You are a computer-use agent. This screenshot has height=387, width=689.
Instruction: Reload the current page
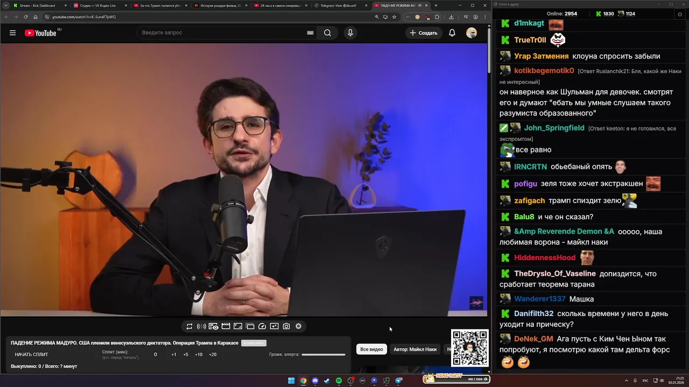25,17
